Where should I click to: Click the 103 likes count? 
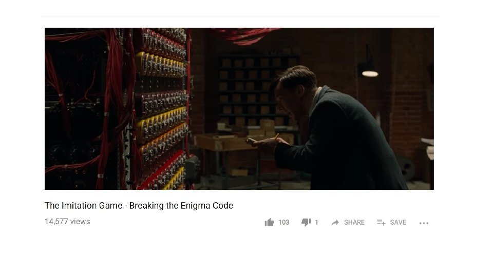tap(283, 222)
